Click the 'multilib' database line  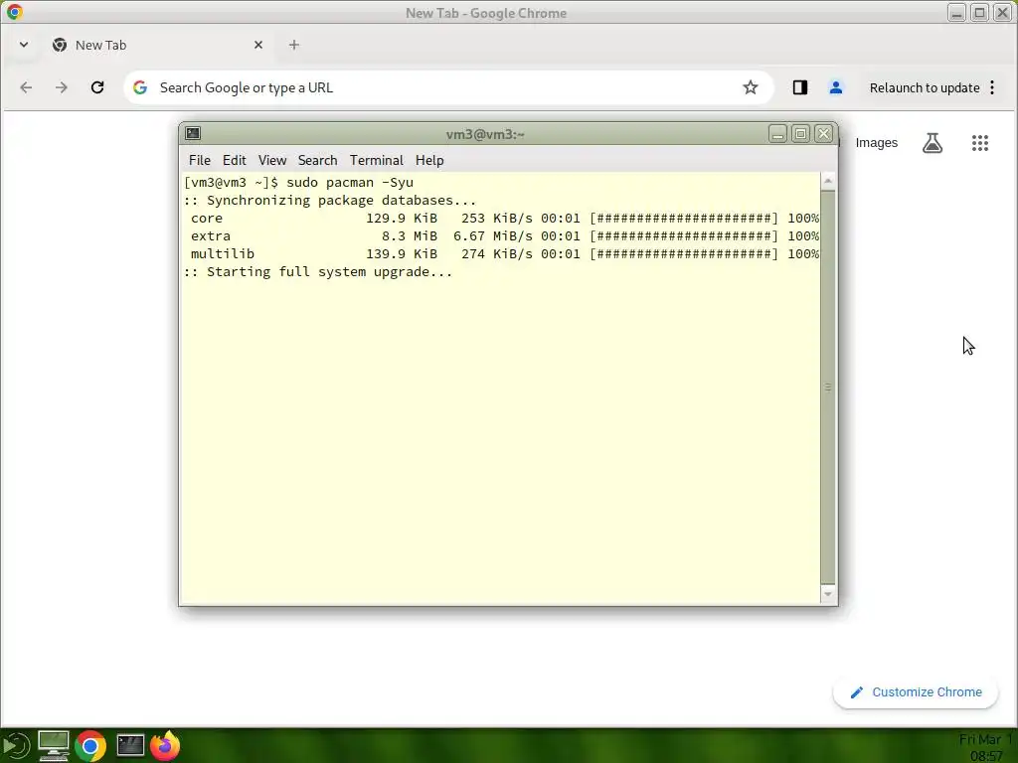click(504, 253)
